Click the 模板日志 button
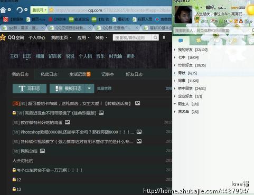 68,89
